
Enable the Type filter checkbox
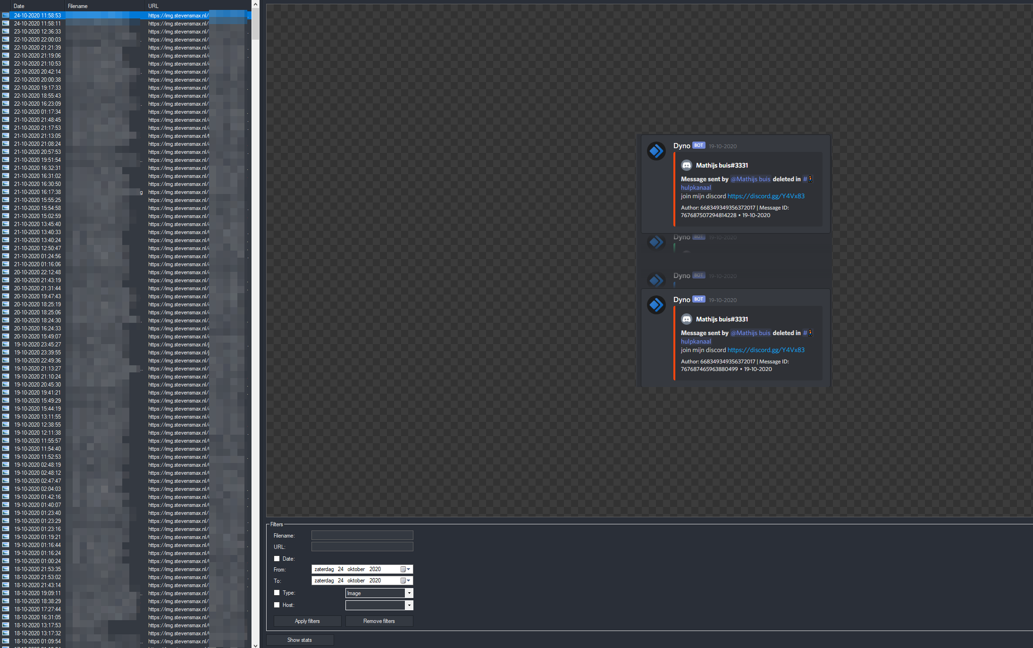(x=277, y=593)
